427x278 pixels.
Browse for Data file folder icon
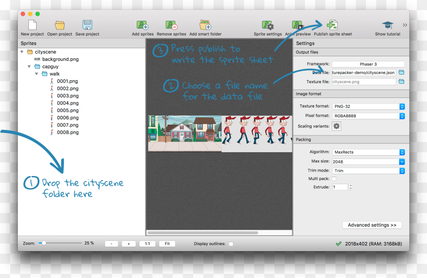(402, 72)
